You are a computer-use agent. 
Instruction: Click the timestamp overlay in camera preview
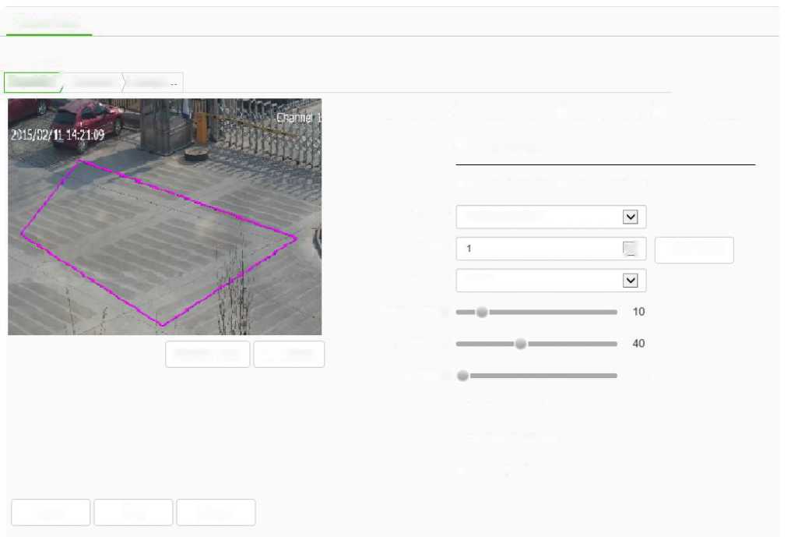point(58,135)
